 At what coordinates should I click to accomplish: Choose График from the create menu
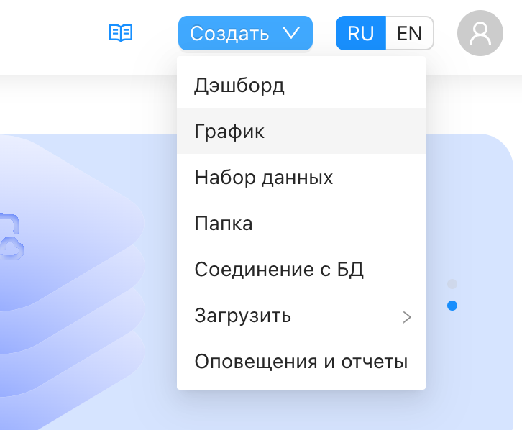click(x=229, y=132)
